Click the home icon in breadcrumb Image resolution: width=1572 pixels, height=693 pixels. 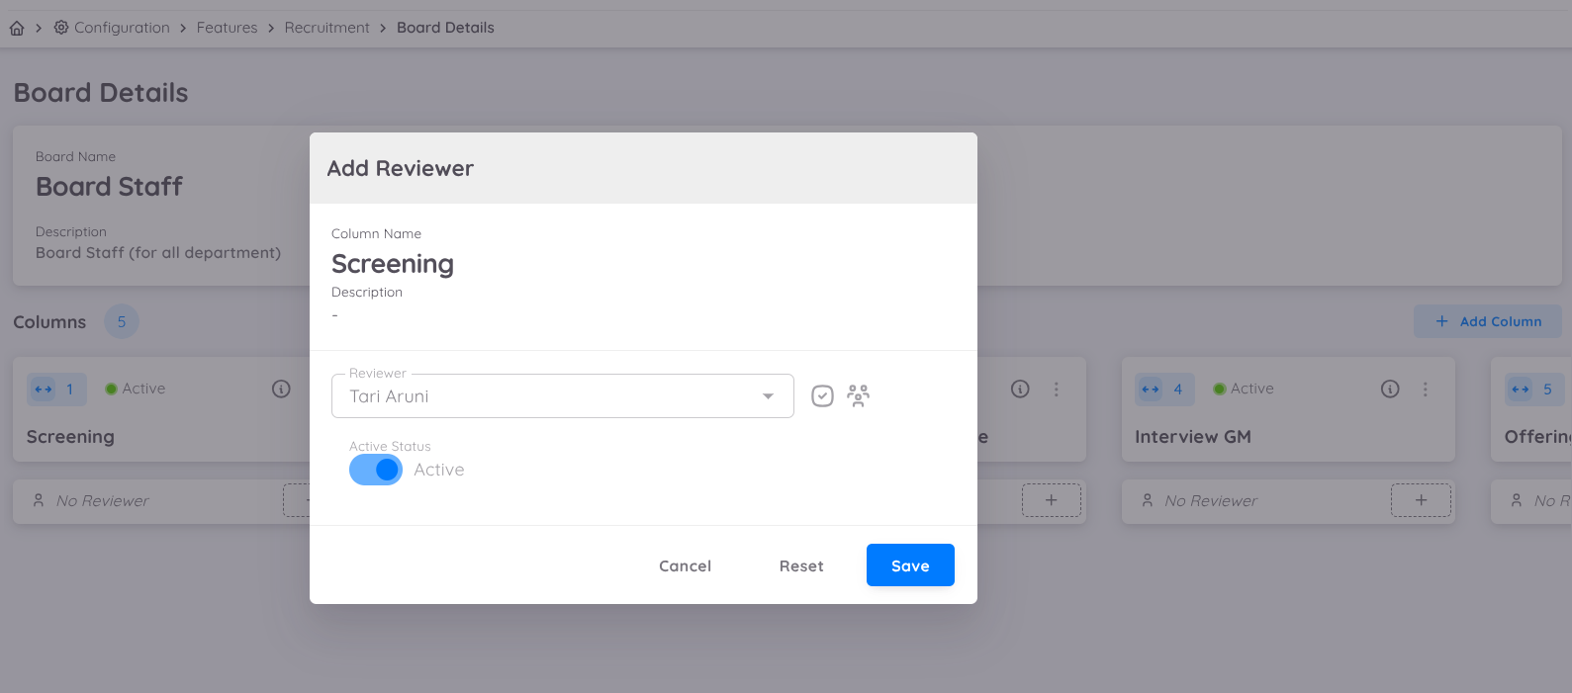[17, 28]
